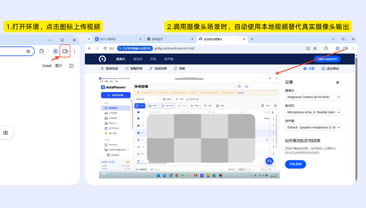Select the 摄像头 navigation tab

(120, 59)
